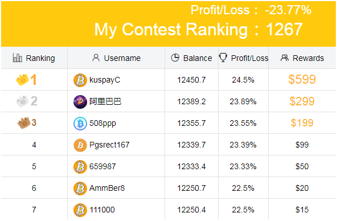Click the $599 first place reward
337x221 pixels.
click(x=302, y=79)
